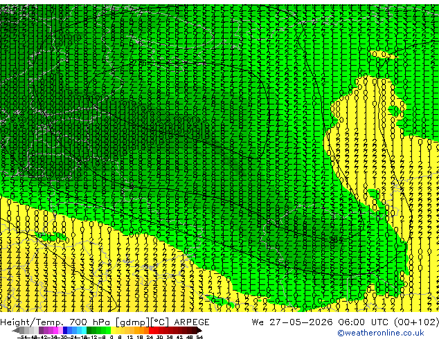439x339 pixels.
Task: Click the ARPEGE model label
Action: click(x=192, y=322)
